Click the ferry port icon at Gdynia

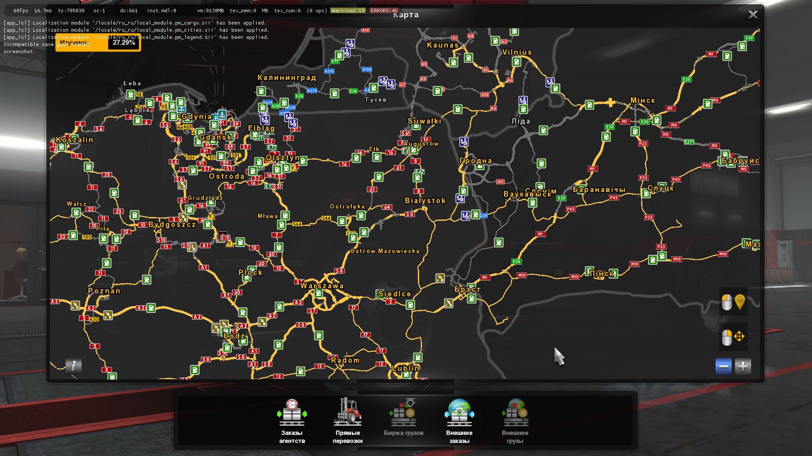pos(222,114)
